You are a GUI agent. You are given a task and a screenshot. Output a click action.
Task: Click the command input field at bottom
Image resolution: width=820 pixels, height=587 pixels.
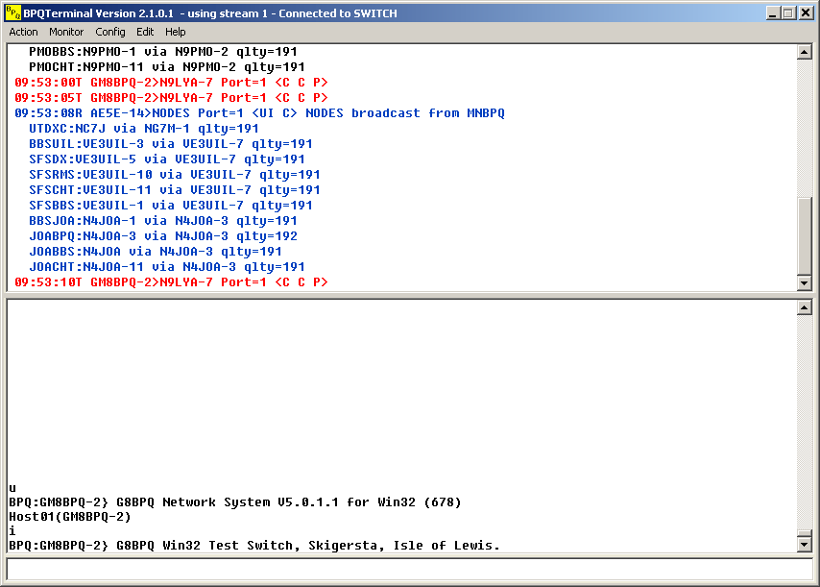[403, 568]
